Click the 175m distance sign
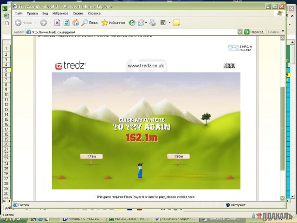297x223 pixels. (91, 156)
